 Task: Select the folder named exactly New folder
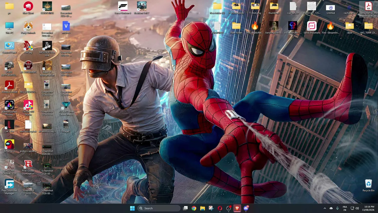pyautogui.click(x=236, y=28)
